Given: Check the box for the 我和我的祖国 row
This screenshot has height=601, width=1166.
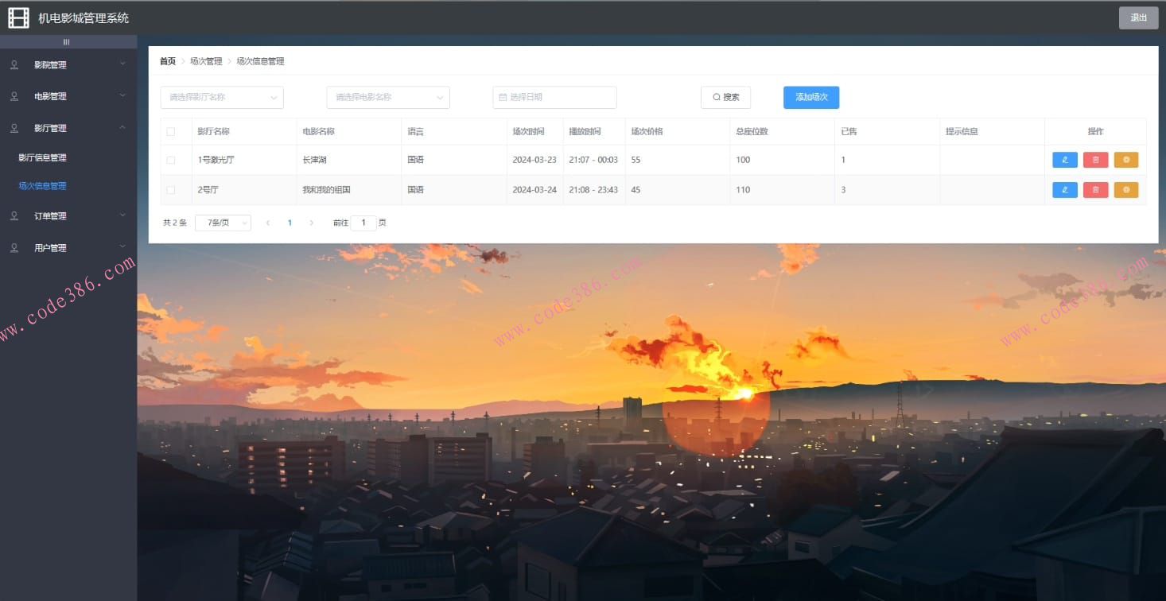Looking at the screenshot, I should click(170, 190).
